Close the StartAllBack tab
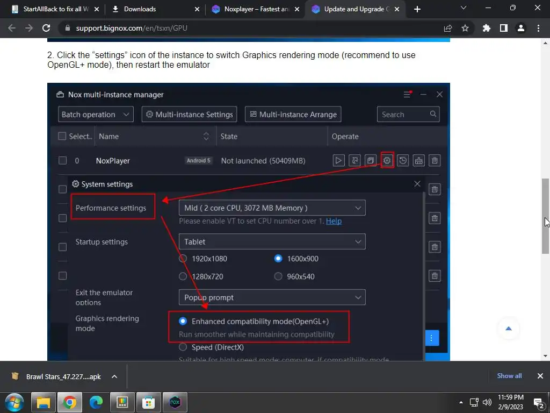 click(97, 9)
